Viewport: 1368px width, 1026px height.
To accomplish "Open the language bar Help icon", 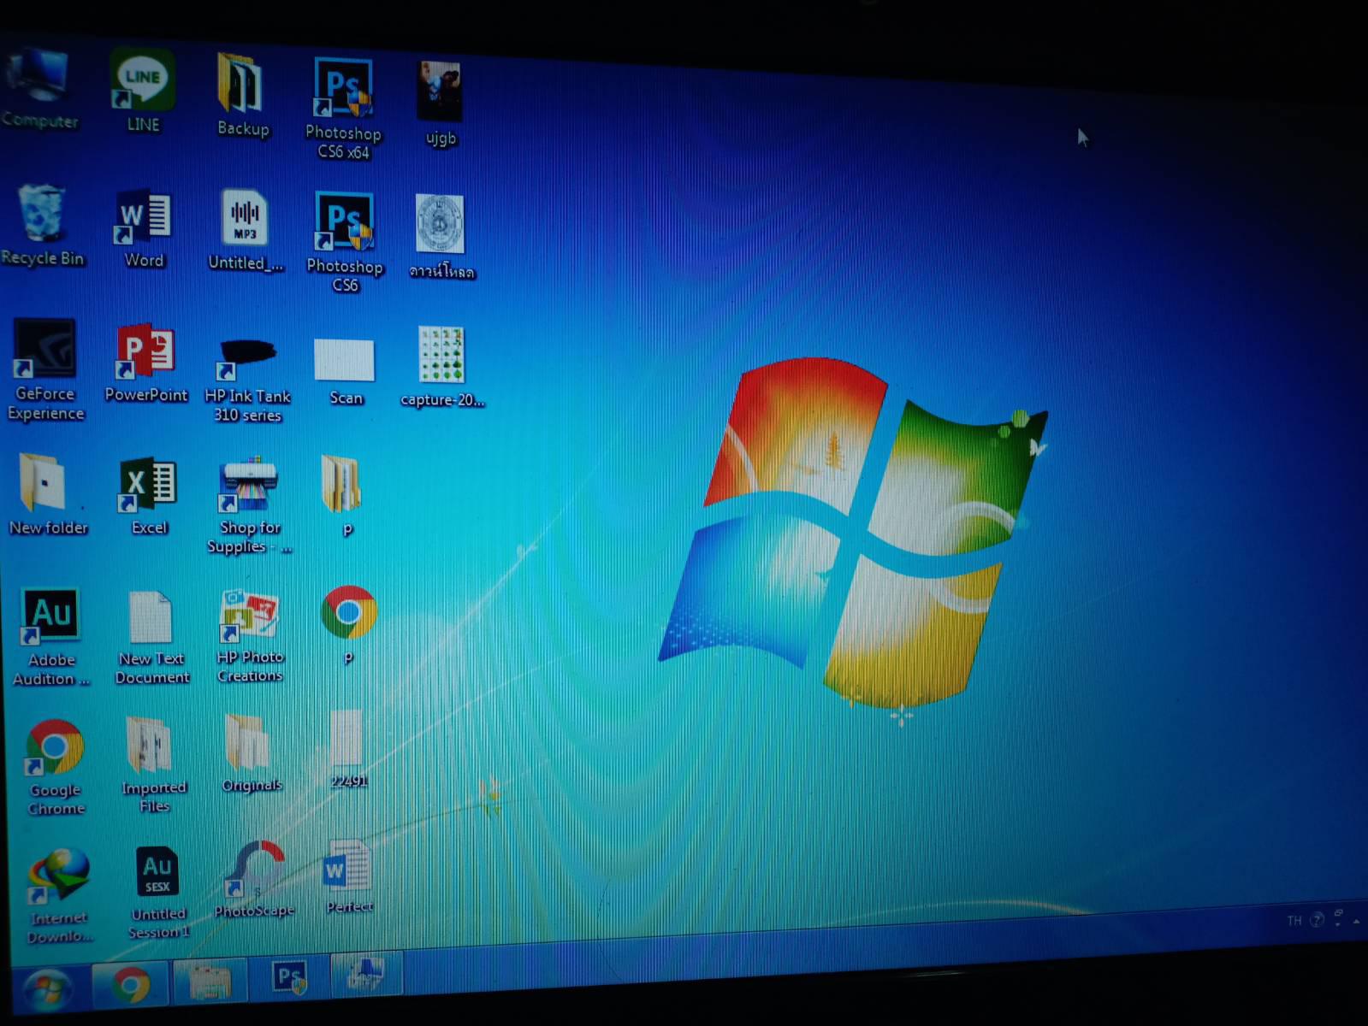I will pyautogui.click(x=1318, y=920).
